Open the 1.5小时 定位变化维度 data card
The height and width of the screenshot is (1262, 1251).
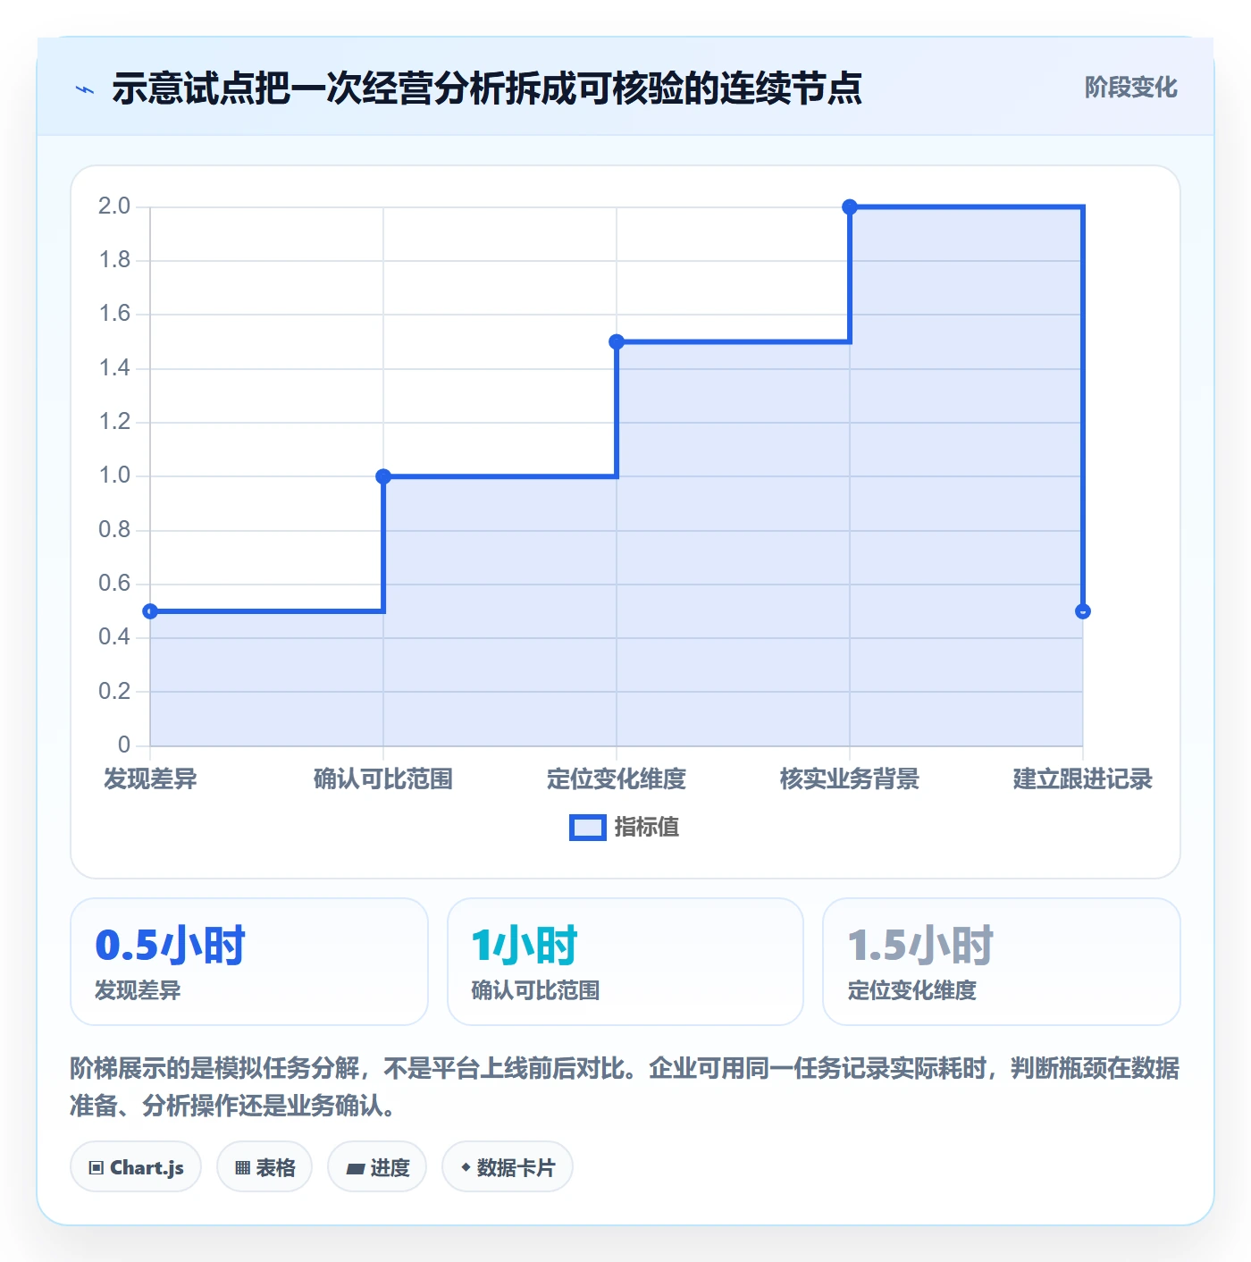click(1002, 962)
